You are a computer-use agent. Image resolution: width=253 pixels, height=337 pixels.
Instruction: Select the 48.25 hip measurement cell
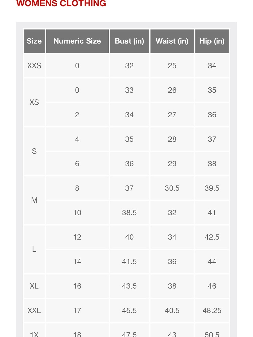click(x=212, y=310)
